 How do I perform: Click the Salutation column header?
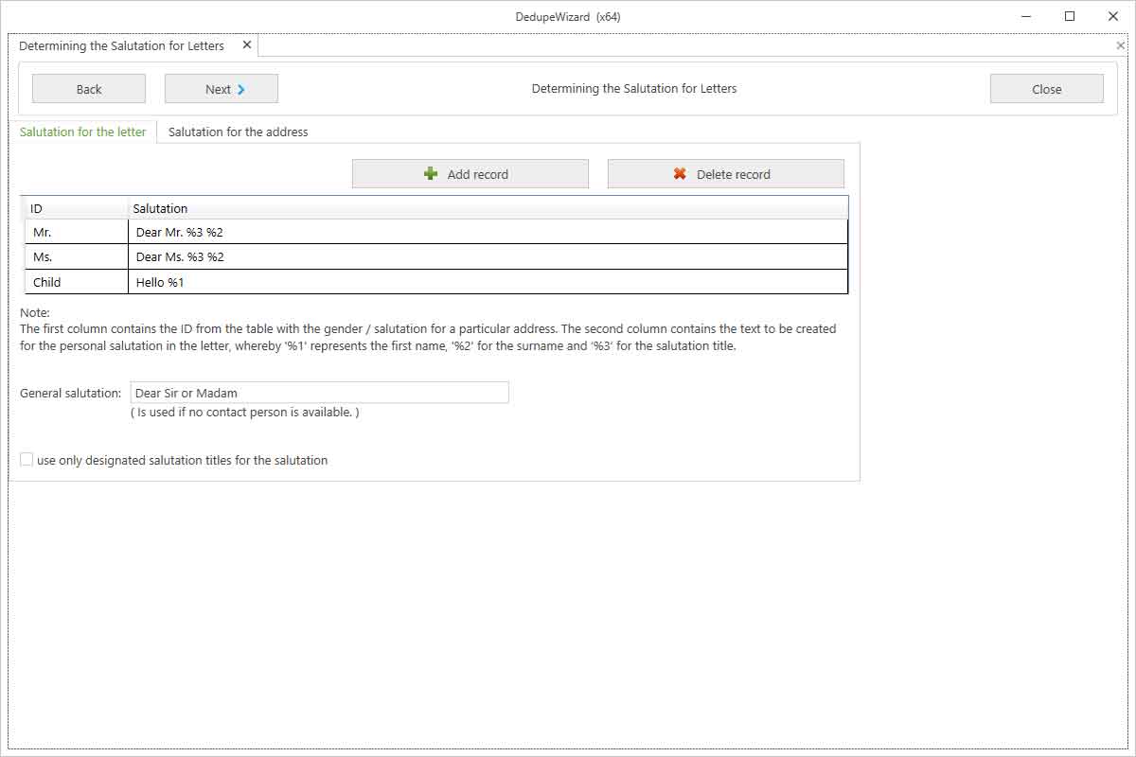(x=488, y=208)
